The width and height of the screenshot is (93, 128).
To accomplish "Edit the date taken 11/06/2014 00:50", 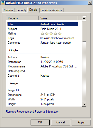I will pos(52,62).
